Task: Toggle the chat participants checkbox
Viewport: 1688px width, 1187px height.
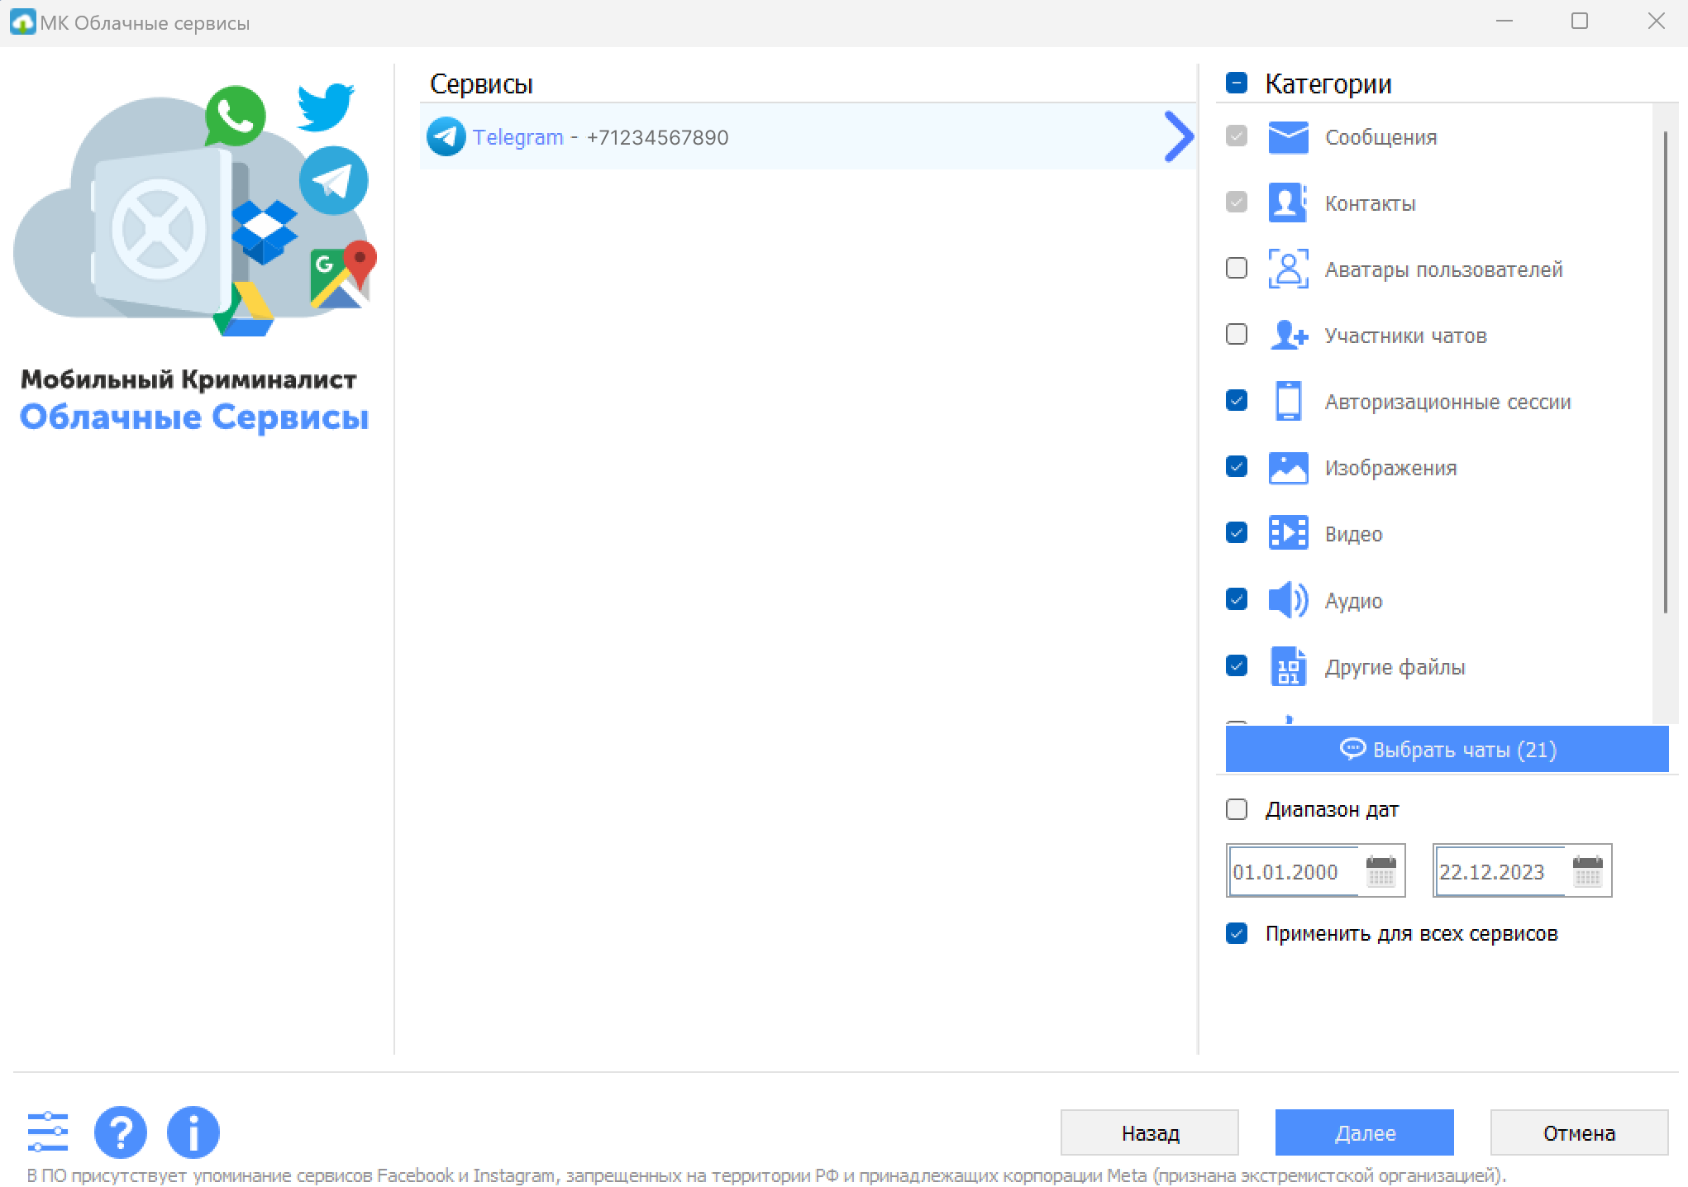Action: 1237,335
